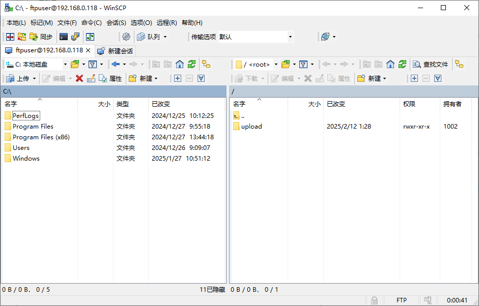Open the 本地(L) menu
479x306 pixels.
tap(16, 23)
